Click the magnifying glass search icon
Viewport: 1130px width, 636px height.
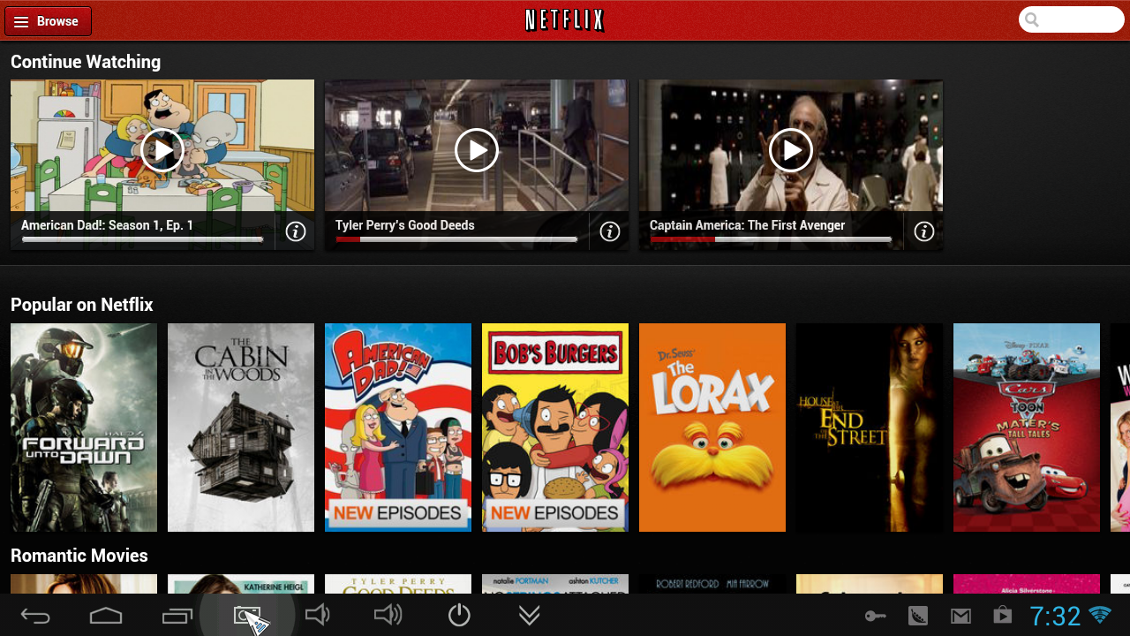[x=1032, y=20]
